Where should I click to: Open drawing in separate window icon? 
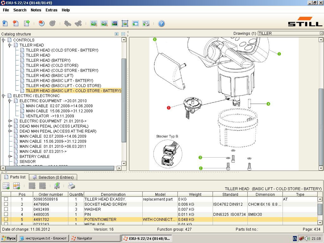tap(135, 23)
